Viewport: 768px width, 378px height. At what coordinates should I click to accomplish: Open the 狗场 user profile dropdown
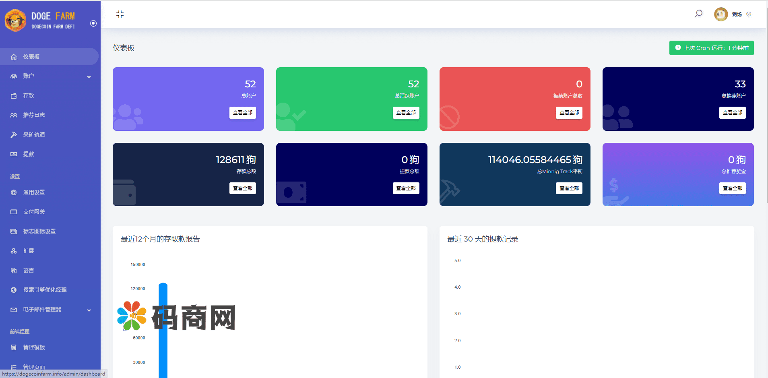click(733, 14)
